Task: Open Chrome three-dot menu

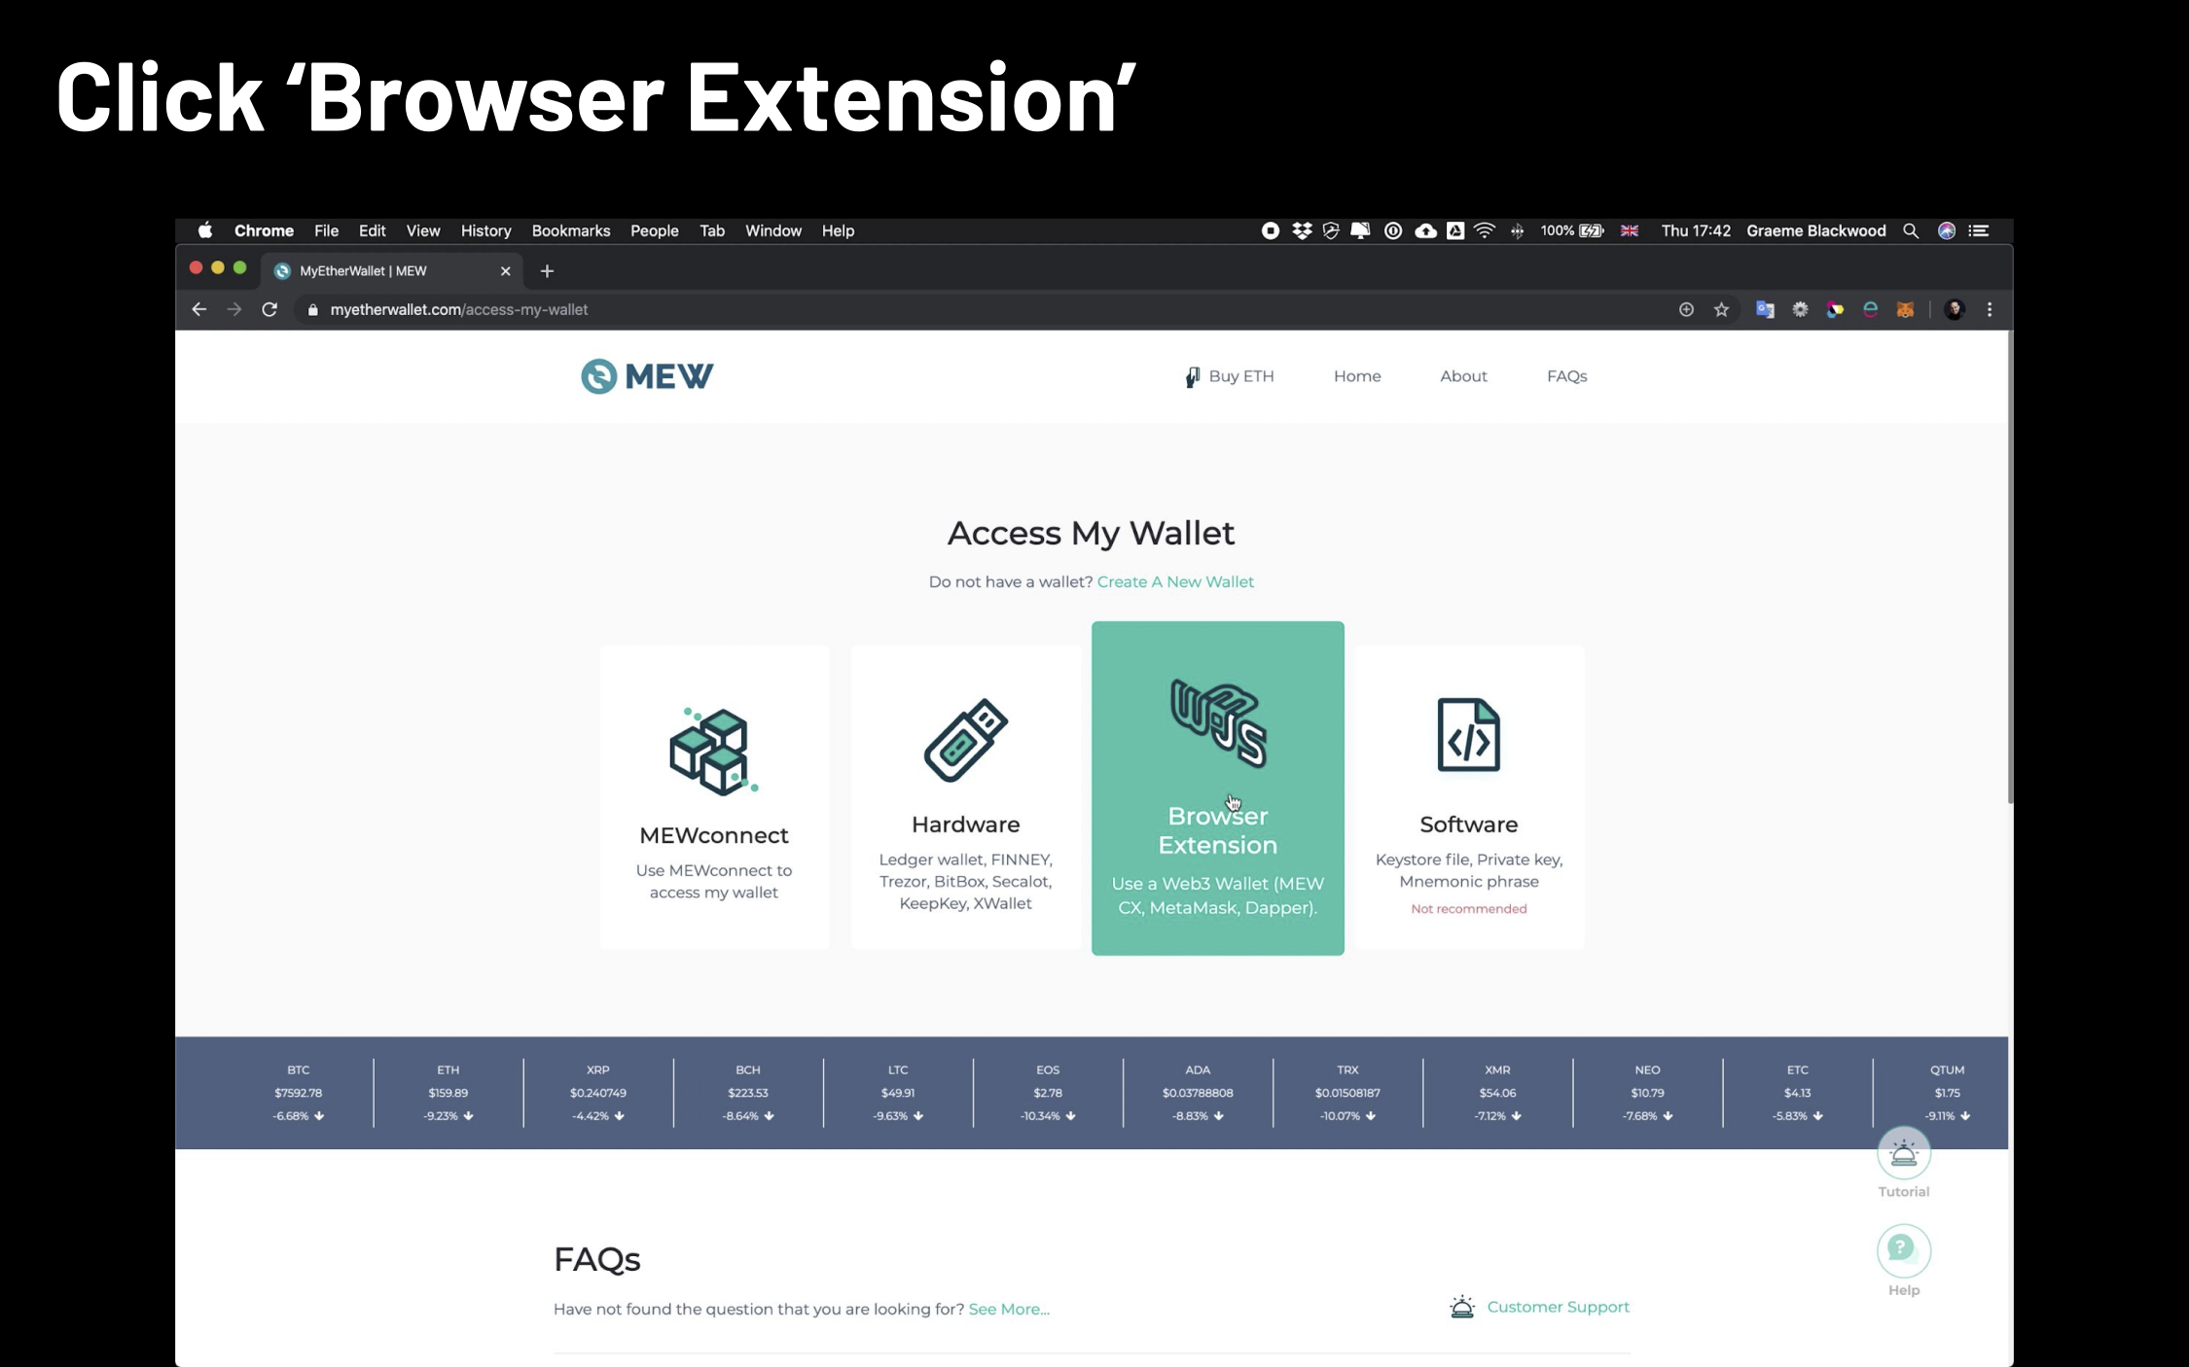Action: point(1990,309)
